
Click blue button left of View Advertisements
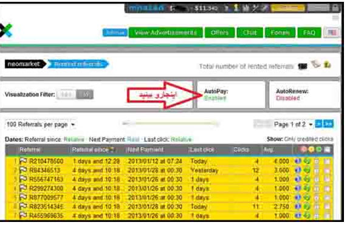tap(115, 33)
